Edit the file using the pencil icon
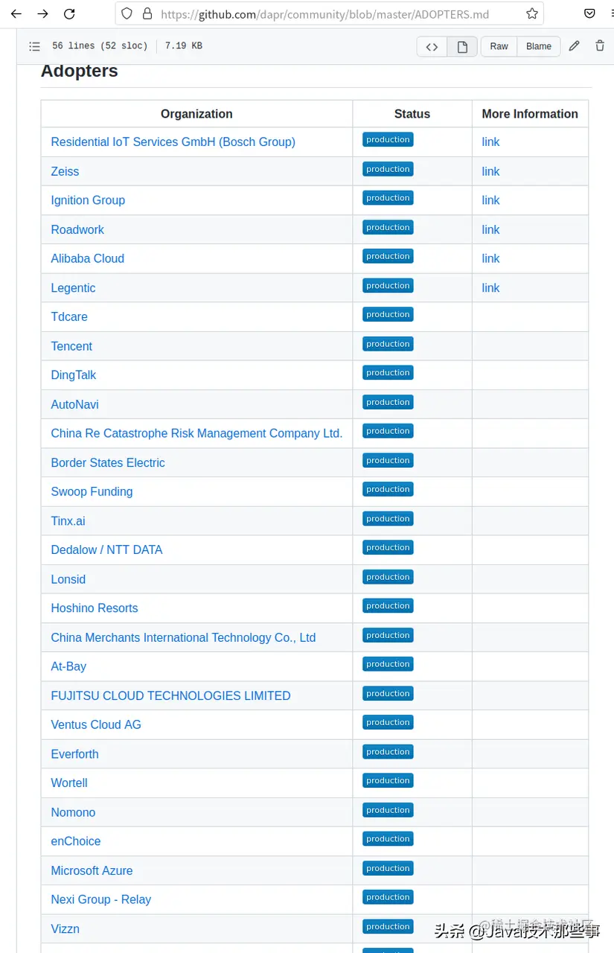 tap(574, 45)
